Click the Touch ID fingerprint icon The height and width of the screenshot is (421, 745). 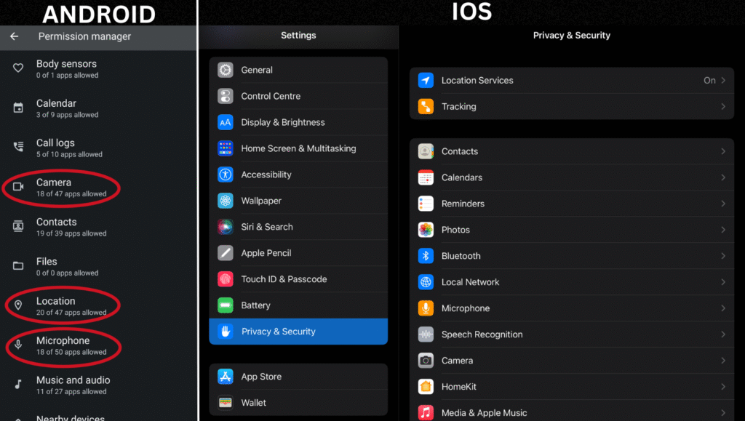pos(226,279)
